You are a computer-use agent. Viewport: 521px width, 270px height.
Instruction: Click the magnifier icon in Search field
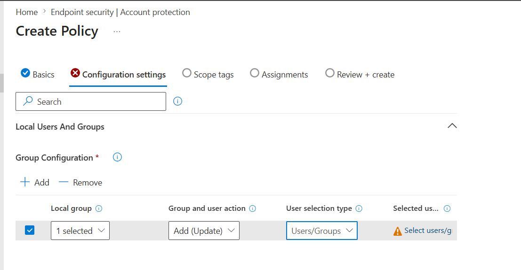[x=28, y=101]
